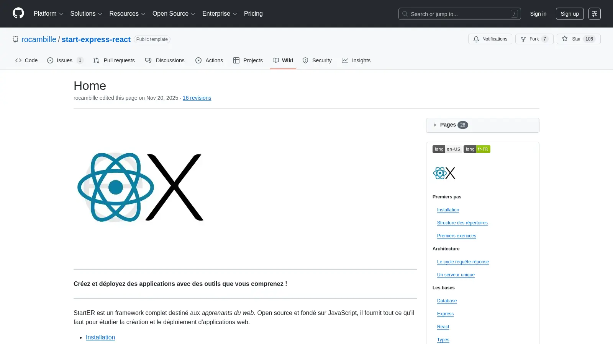Open the sidebar Installation link
This screenshot has width=613, height=344.
[x=448, y=210]
